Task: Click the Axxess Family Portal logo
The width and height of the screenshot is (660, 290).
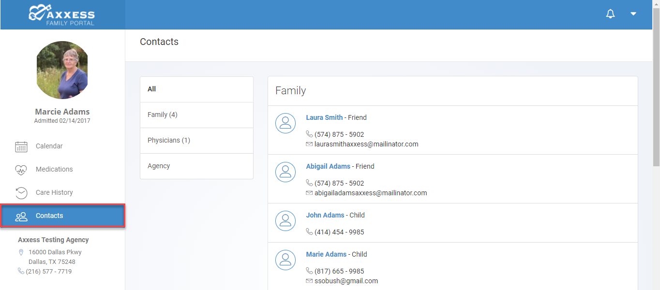Action: [62, 14]
